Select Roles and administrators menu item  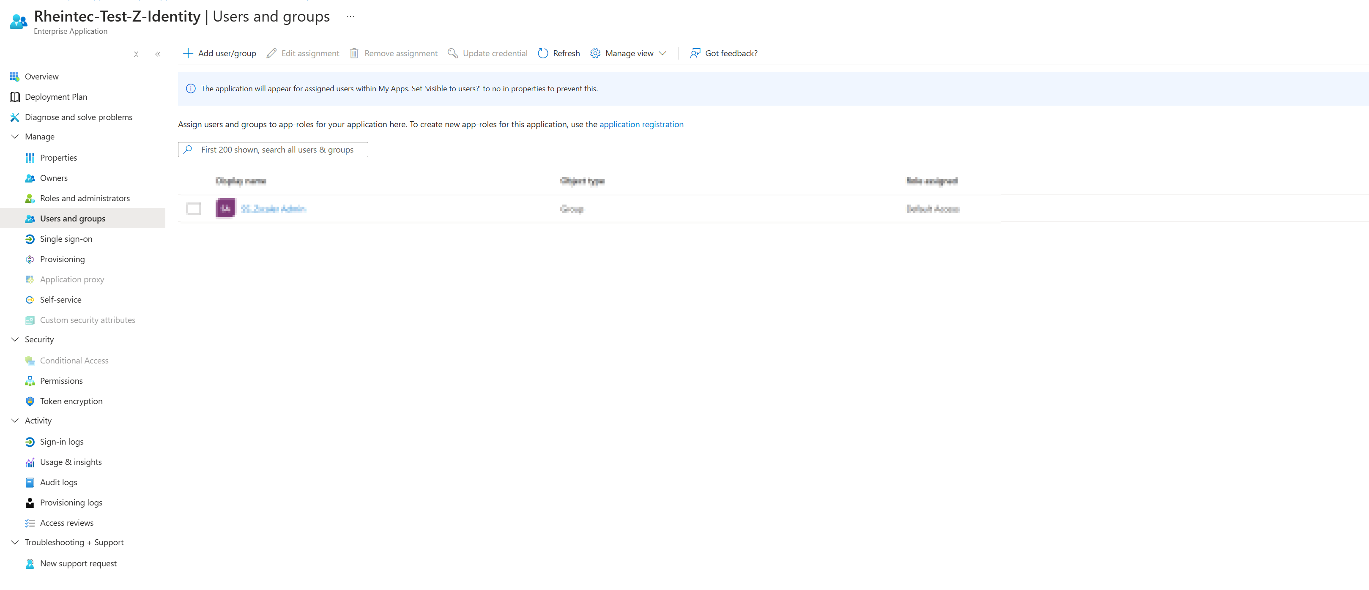pyautogui.click(x=85, y=198)
